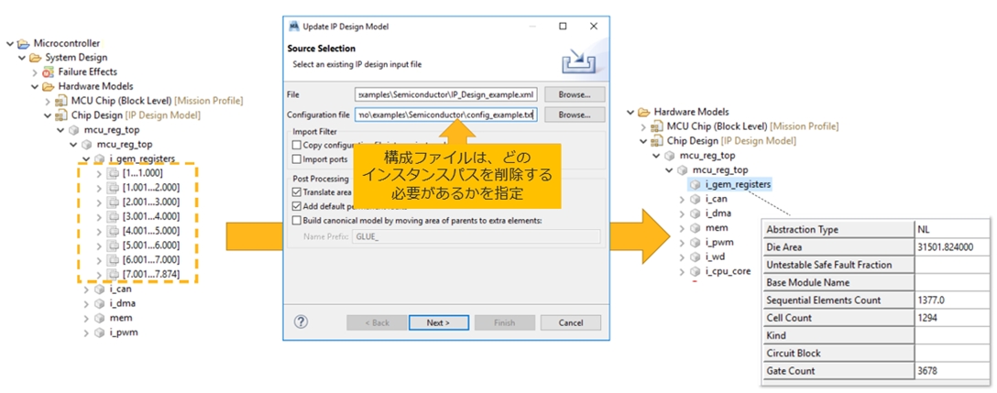Select Hardware Models label in left tree
The height and width of the screenshot is (393, 997).
pos(96,86)
